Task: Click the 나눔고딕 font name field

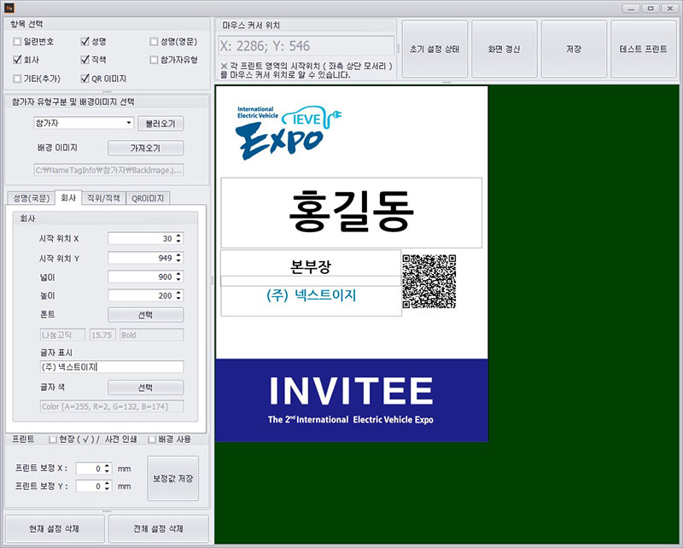Action: coord(62,335)
